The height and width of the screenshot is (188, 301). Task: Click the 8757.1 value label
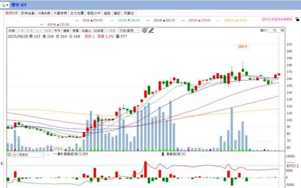coord(292,166)
